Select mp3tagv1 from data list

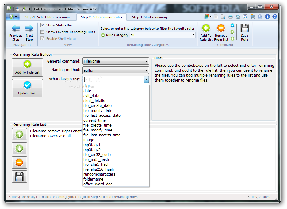point(116,145)
